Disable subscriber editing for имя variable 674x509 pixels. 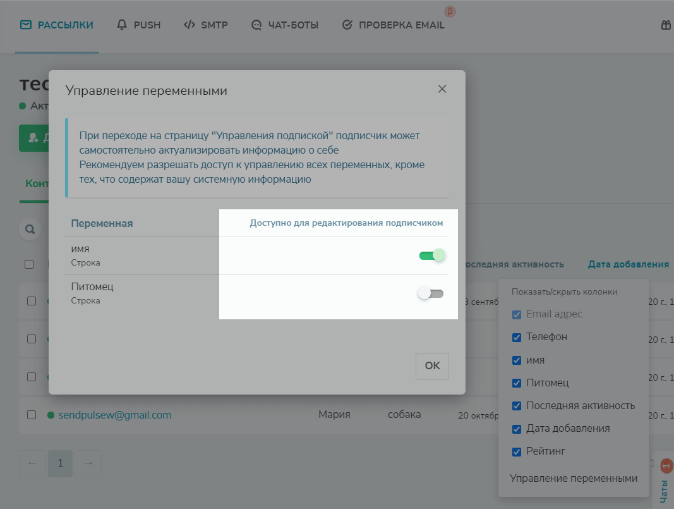click(x=433, y=255)
